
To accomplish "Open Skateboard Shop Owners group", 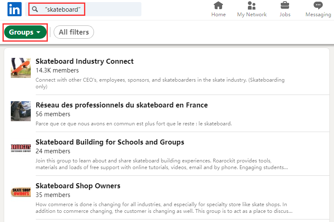I will [x=78, y=186].
